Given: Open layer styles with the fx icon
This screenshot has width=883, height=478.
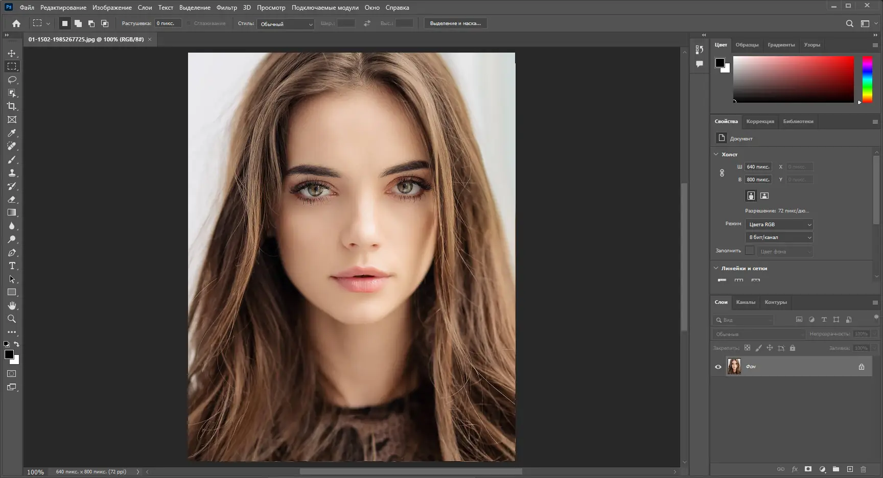Looking at the screenshot, I should tap(795, 469).
